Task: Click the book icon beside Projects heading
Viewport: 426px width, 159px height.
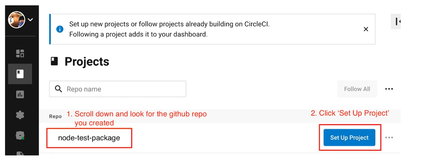Action: 54,62
